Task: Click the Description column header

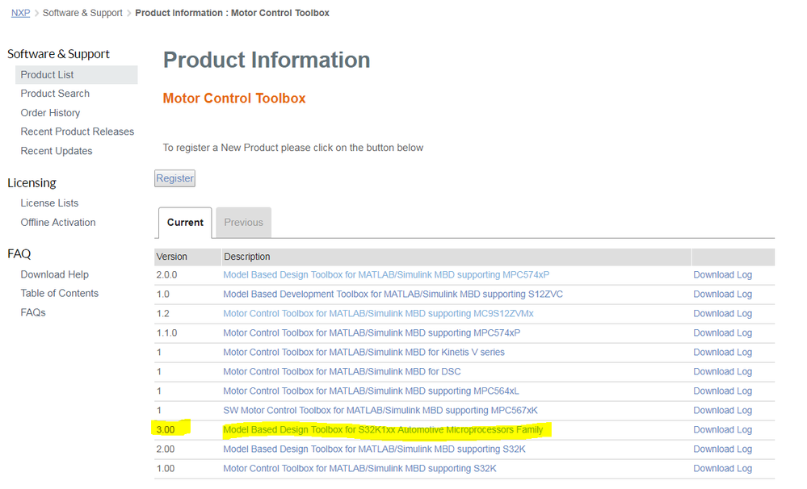Action: [x=456, y=257]
